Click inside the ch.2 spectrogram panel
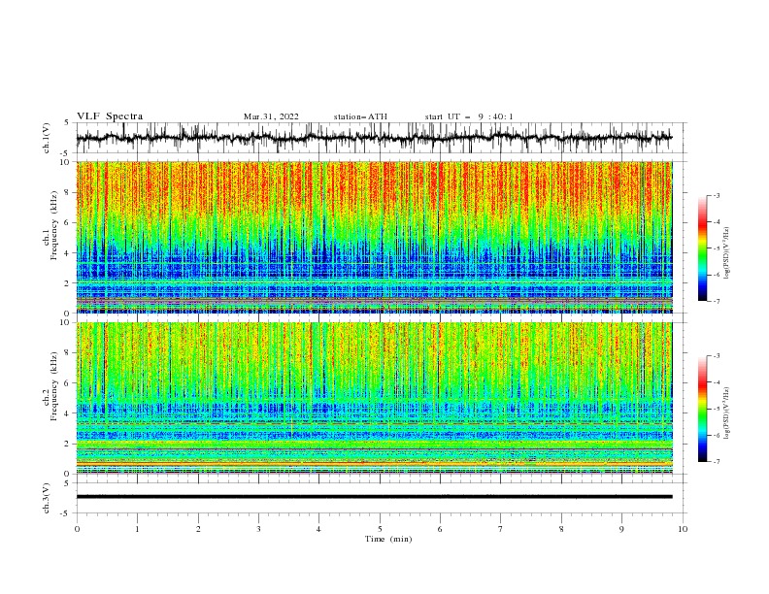The image size is (769, 594). coord(374,398)
